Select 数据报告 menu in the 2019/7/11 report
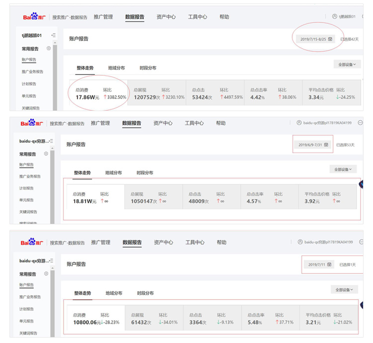Image resolution: width=373 pixels, height=343 pixels. coord(132,242)
